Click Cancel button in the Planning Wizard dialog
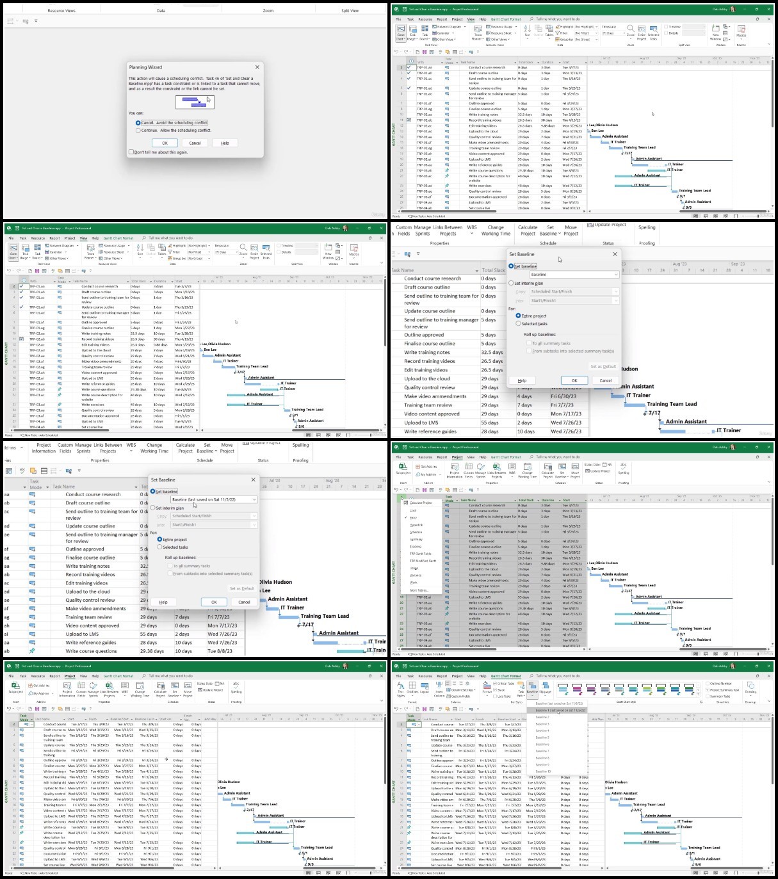This screenshot has width=778, height=879. pos(195,143)
